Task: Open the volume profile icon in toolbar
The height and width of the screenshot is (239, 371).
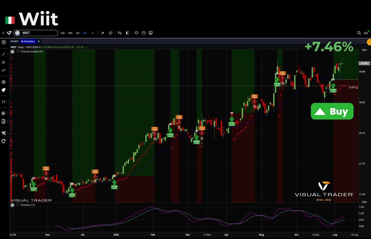Action: (x=127, y=33)
